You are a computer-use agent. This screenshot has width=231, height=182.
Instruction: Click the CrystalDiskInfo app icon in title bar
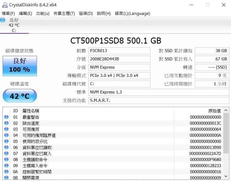[5, 5]
